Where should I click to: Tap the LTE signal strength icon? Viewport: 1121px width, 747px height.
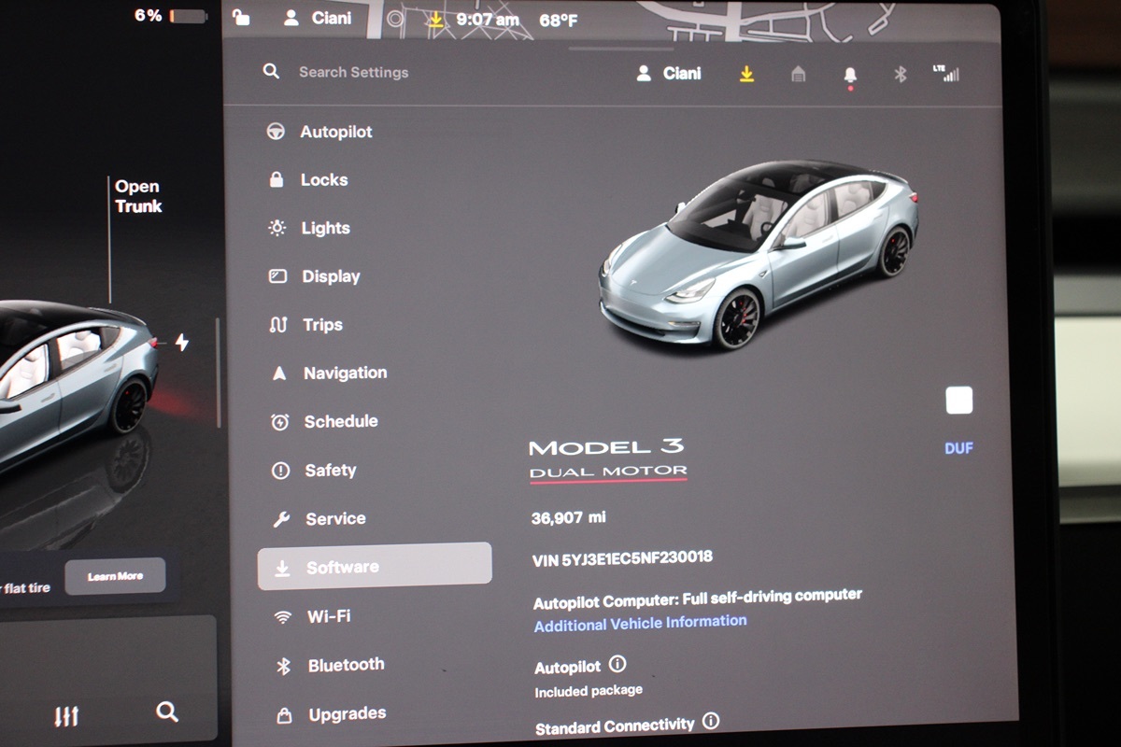pyautogui.click(x=946, y=74)
